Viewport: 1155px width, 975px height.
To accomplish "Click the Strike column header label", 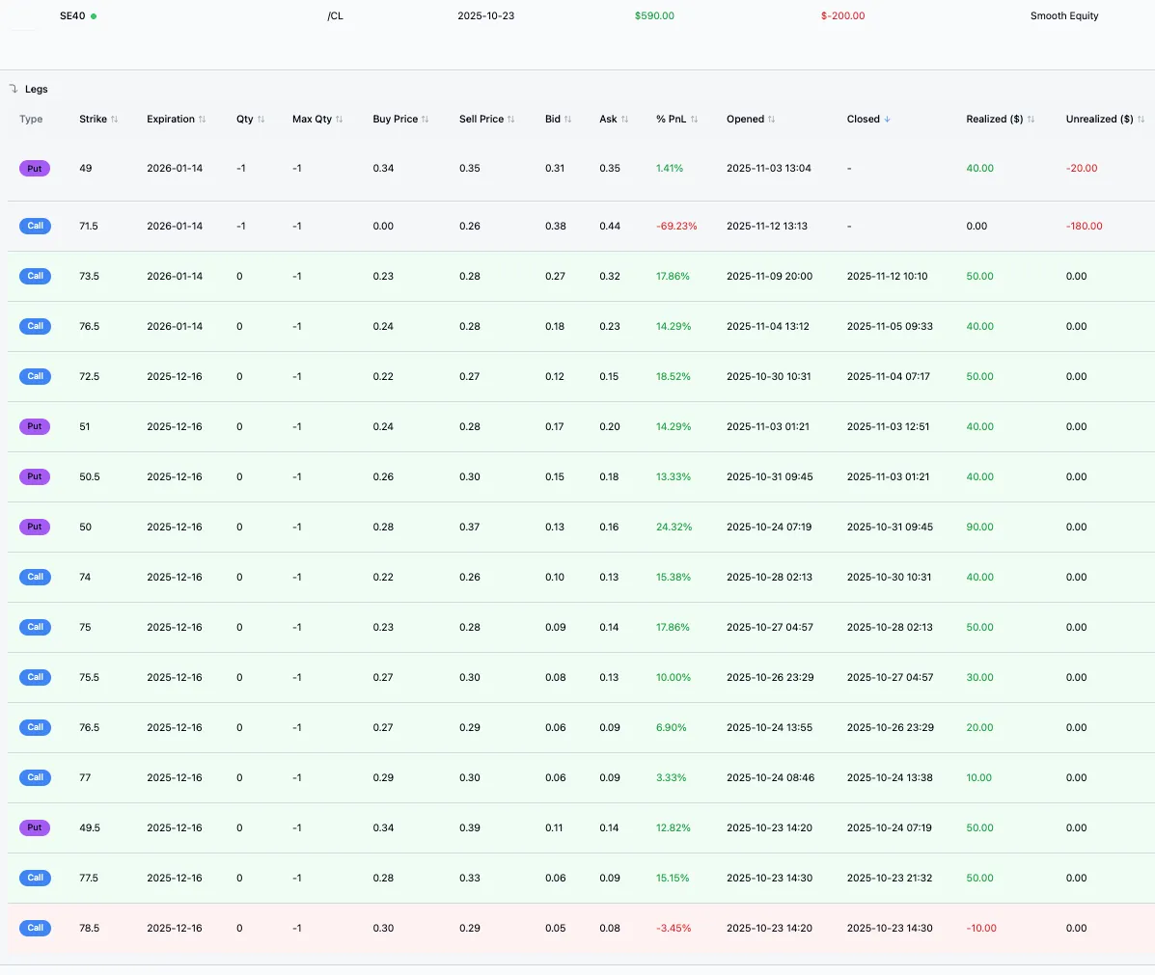I will pyautogui.click(x=93, y=120).
